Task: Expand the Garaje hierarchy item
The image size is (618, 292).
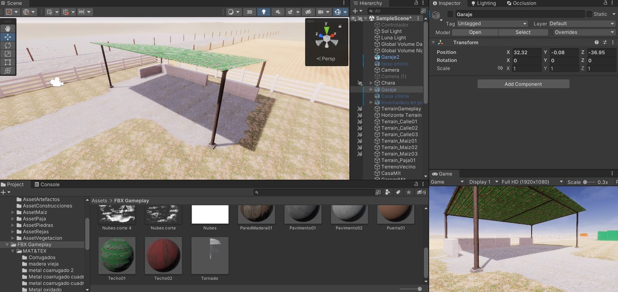Action: tap(371, 90)
